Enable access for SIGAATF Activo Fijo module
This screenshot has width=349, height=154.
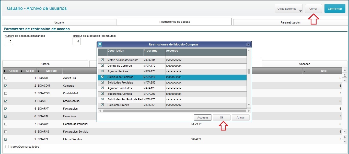[6, 78]
